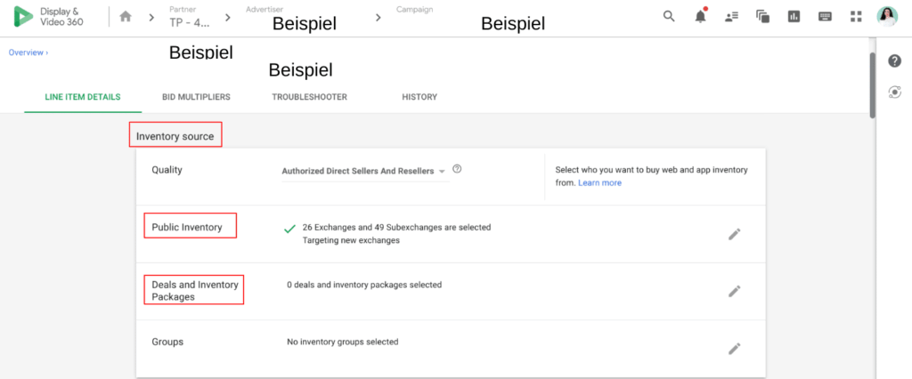Image resolution: width=912 pixels, height=379 pixels.
Task: Go to the home icon
Action: (126, 16)
